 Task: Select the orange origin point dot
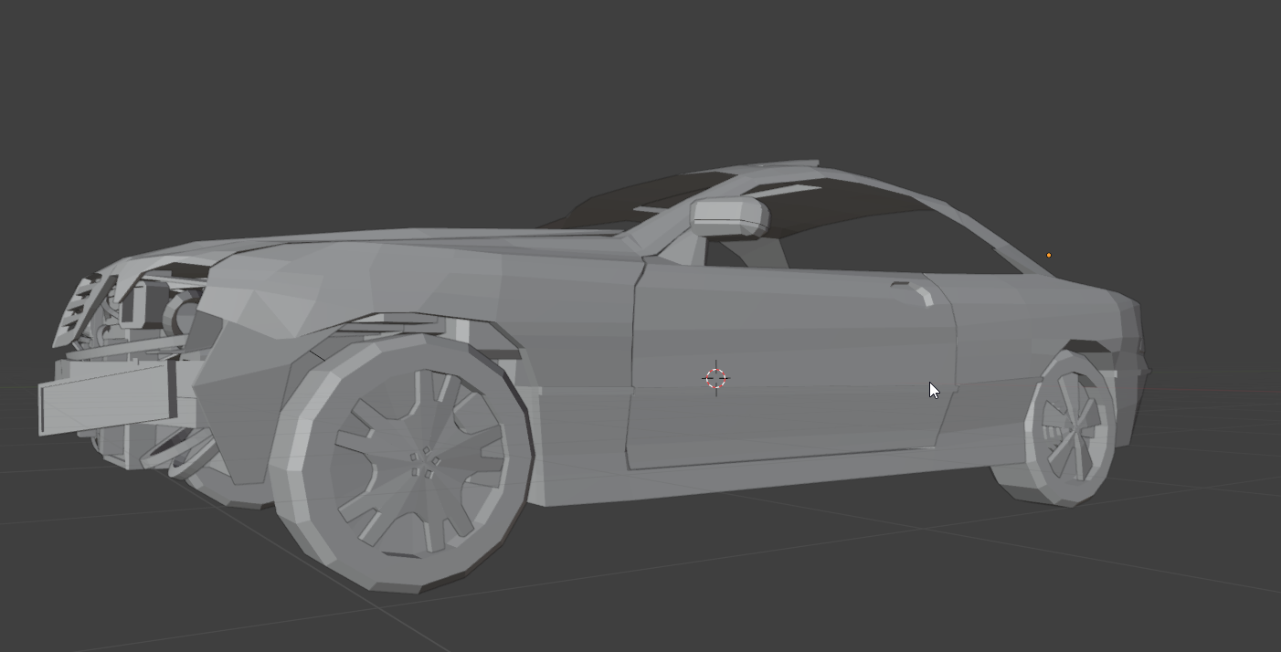(1049, 256)
